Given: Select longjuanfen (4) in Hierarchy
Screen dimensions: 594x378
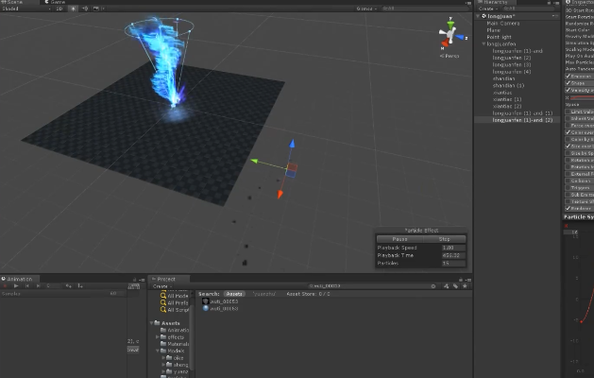Looking at the screenshot, I should [512, 72].
